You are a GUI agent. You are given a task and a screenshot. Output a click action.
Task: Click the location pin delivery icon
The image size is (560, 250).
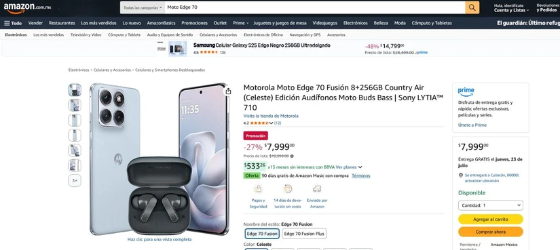[x=461, y=175]
